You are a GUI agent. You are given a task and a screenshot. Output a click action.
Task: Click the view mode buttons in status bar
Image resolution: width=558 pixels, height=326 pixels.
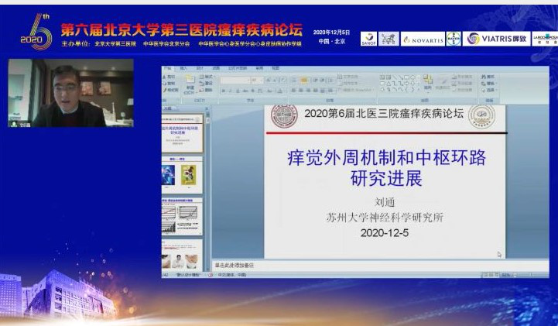coord(491,275)
